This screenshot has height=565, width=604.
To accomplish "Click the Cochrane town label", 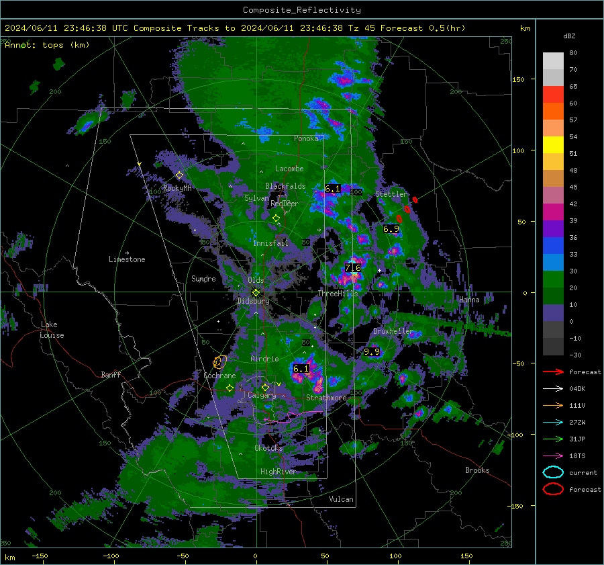I will pyautogui.click(x=219, y=376).
